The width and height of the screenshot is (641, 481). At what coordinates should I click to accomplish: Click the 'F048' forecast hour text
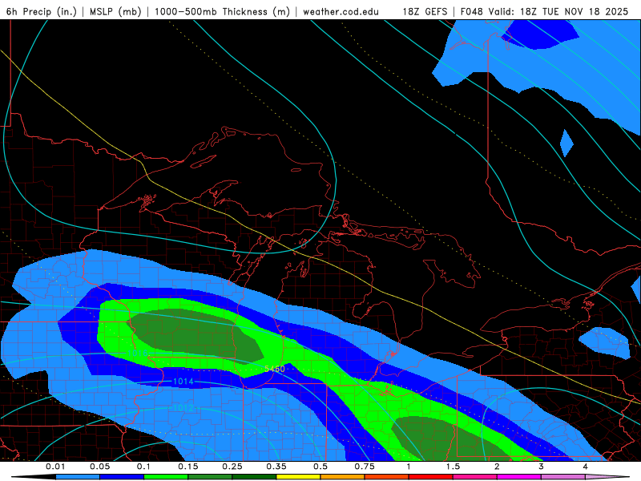tap(472, 11)
